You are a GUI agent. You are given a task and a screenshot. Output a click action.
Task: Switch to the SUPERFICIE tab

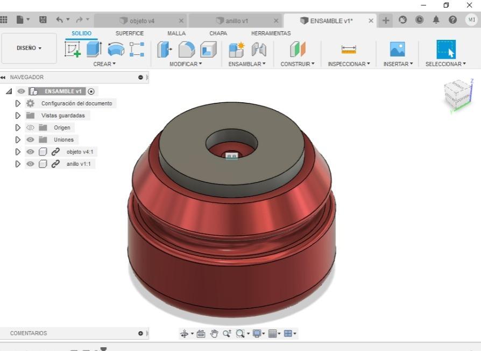coord(130,33)
